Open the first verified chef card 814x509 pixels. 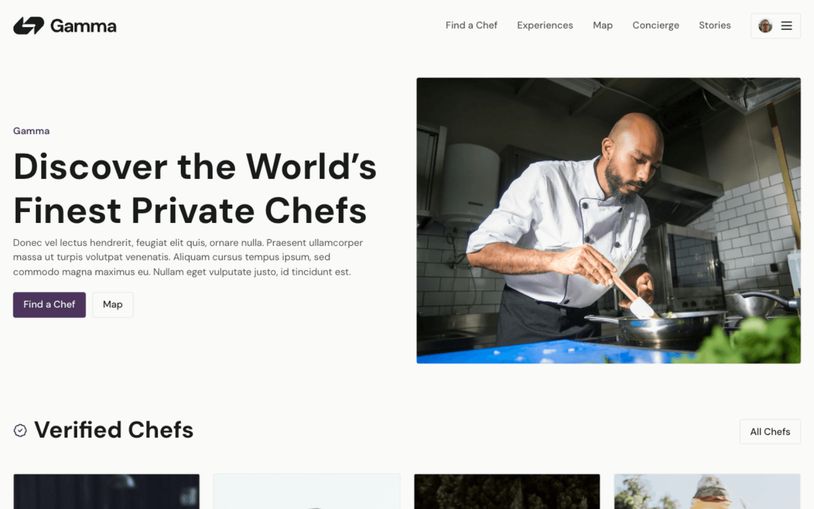[106, 491]
